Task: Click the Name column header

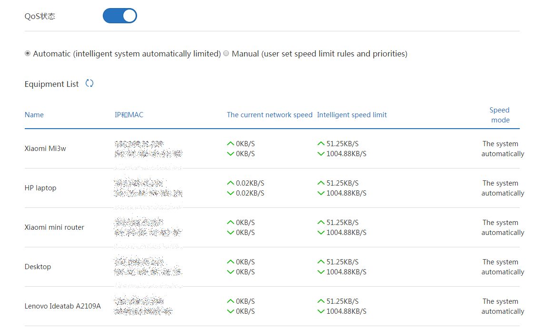Action: [x=34, y=115]
